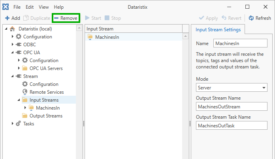Collapse the Dataristix (local) root node
The width and height of the screenshot is (275, 159).
[6, 28]
